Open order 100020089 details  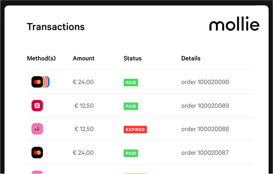(x=205, y=106)
